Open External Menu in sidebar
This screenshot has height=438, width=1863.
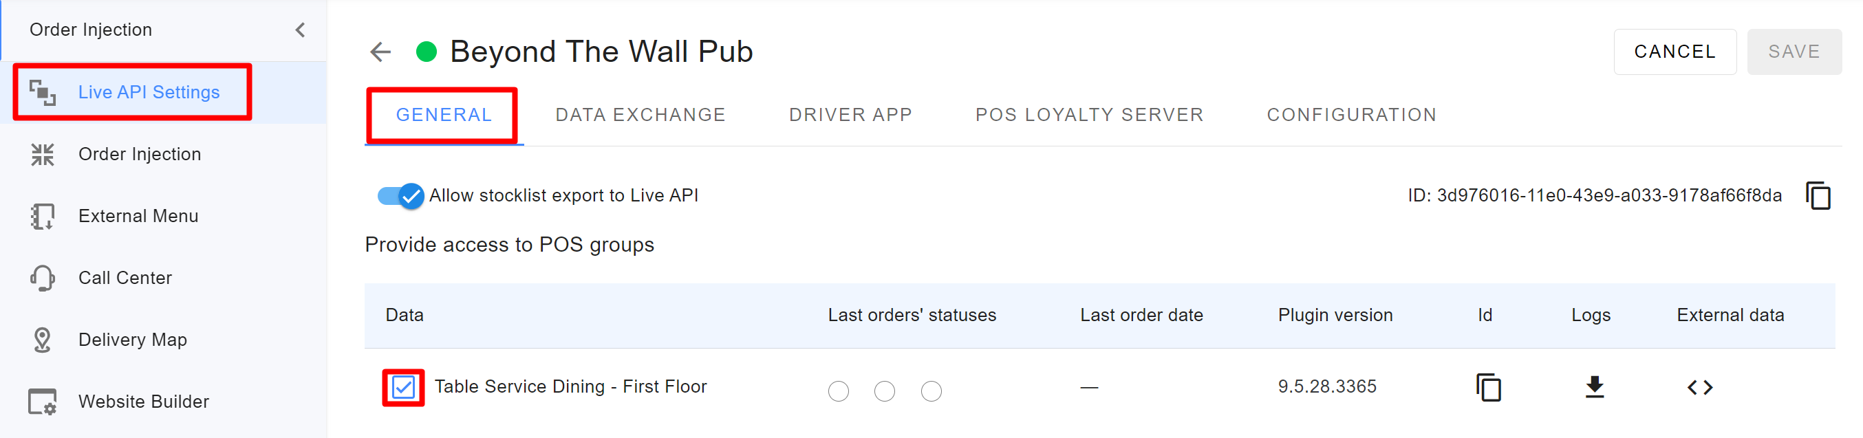pyautogui.click(x=138, y=216)
